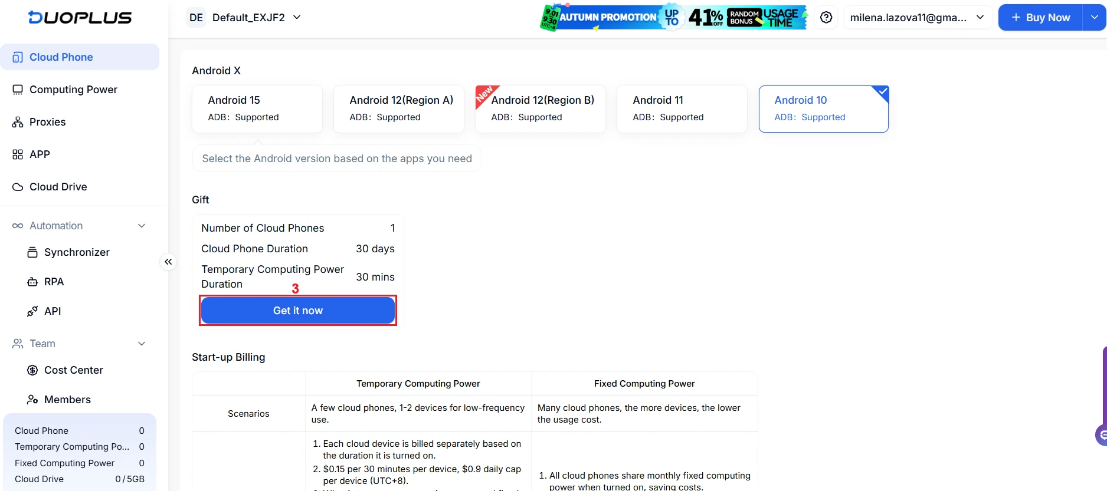Click the Cloud Phone sidebar icon

(x=18, y=57)
